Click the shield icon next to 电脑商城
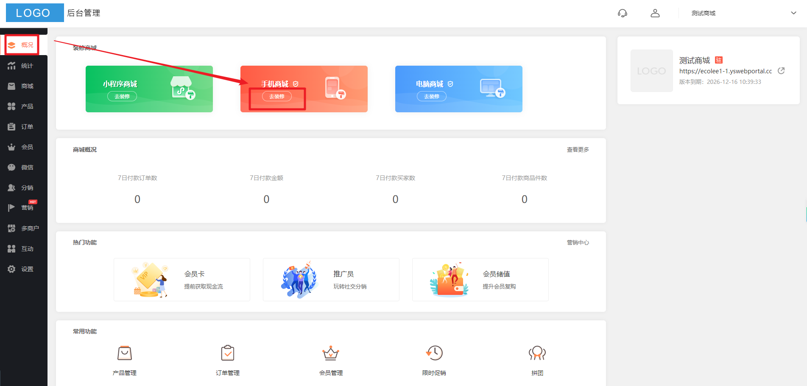 450,84
